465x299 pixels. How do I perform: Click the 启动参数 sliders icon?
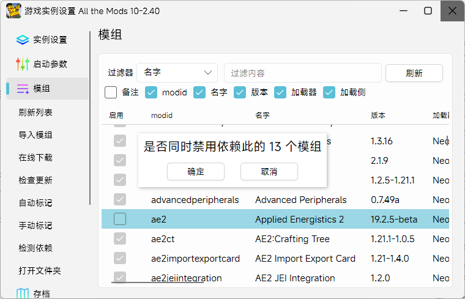[23, 64]
